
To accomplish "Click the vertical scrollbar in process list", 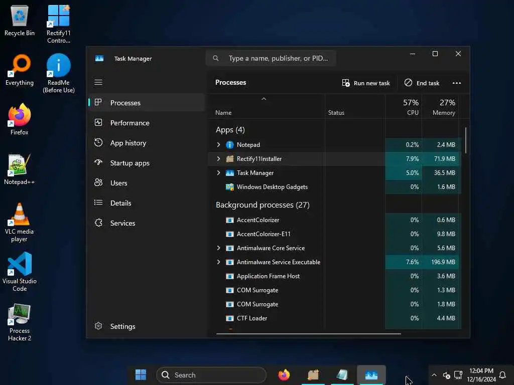I will (465, 140).
